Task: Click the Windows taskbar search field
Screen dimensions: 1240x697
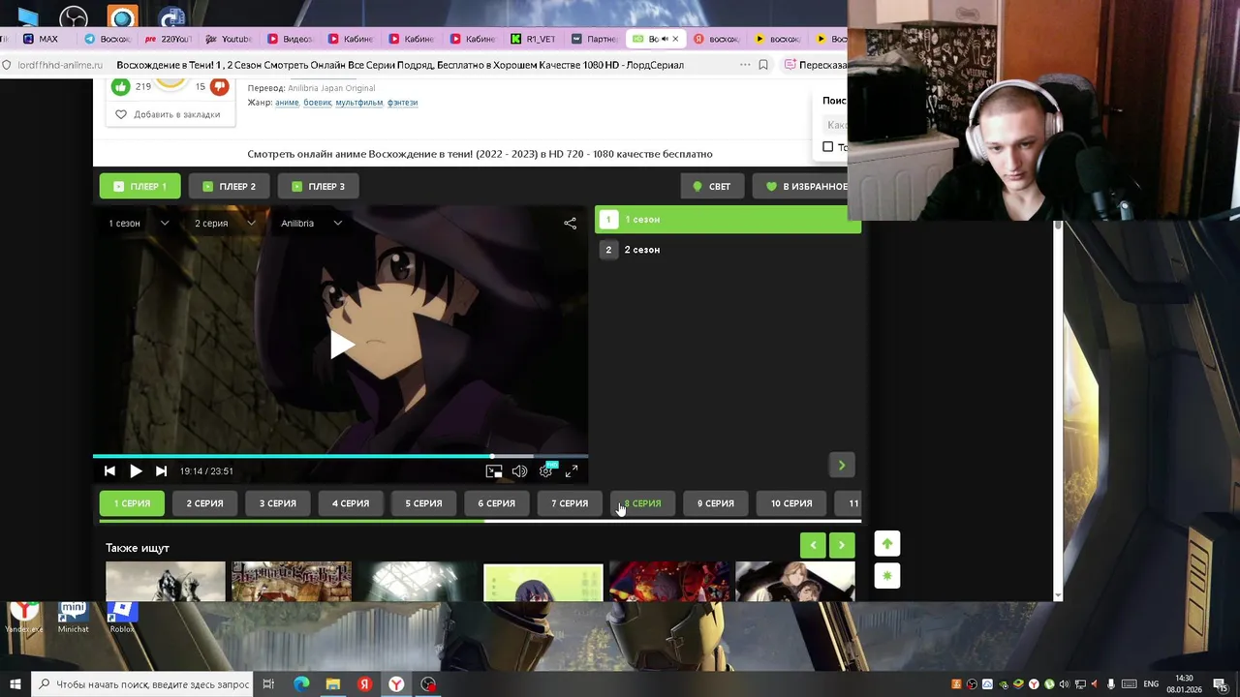Action: point(142,684)
